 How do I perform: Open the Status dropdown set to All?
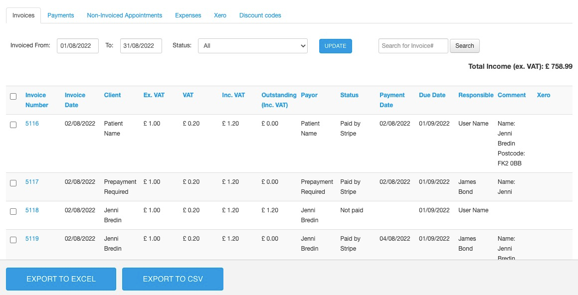(x=253, y=46)
